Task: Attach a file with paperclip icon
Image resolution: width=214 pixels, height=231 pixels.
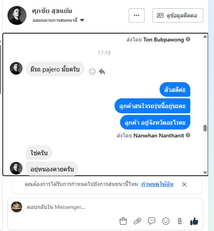Action: [137, 221]
